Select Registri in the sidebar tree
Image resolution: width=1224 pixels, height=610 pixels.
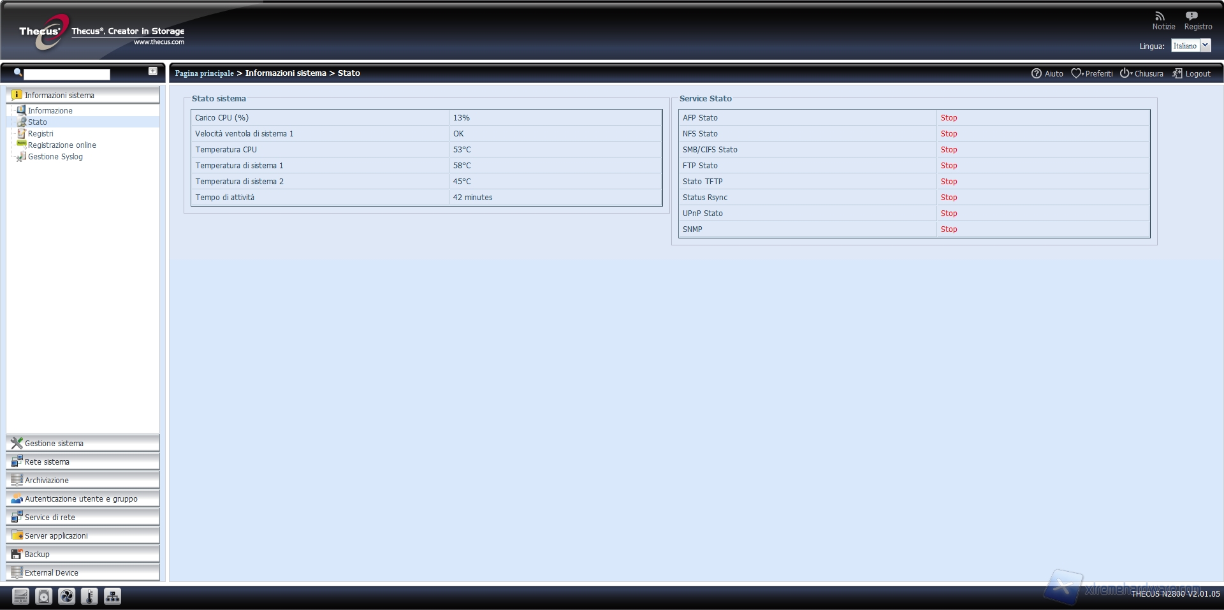pos(40,134)
